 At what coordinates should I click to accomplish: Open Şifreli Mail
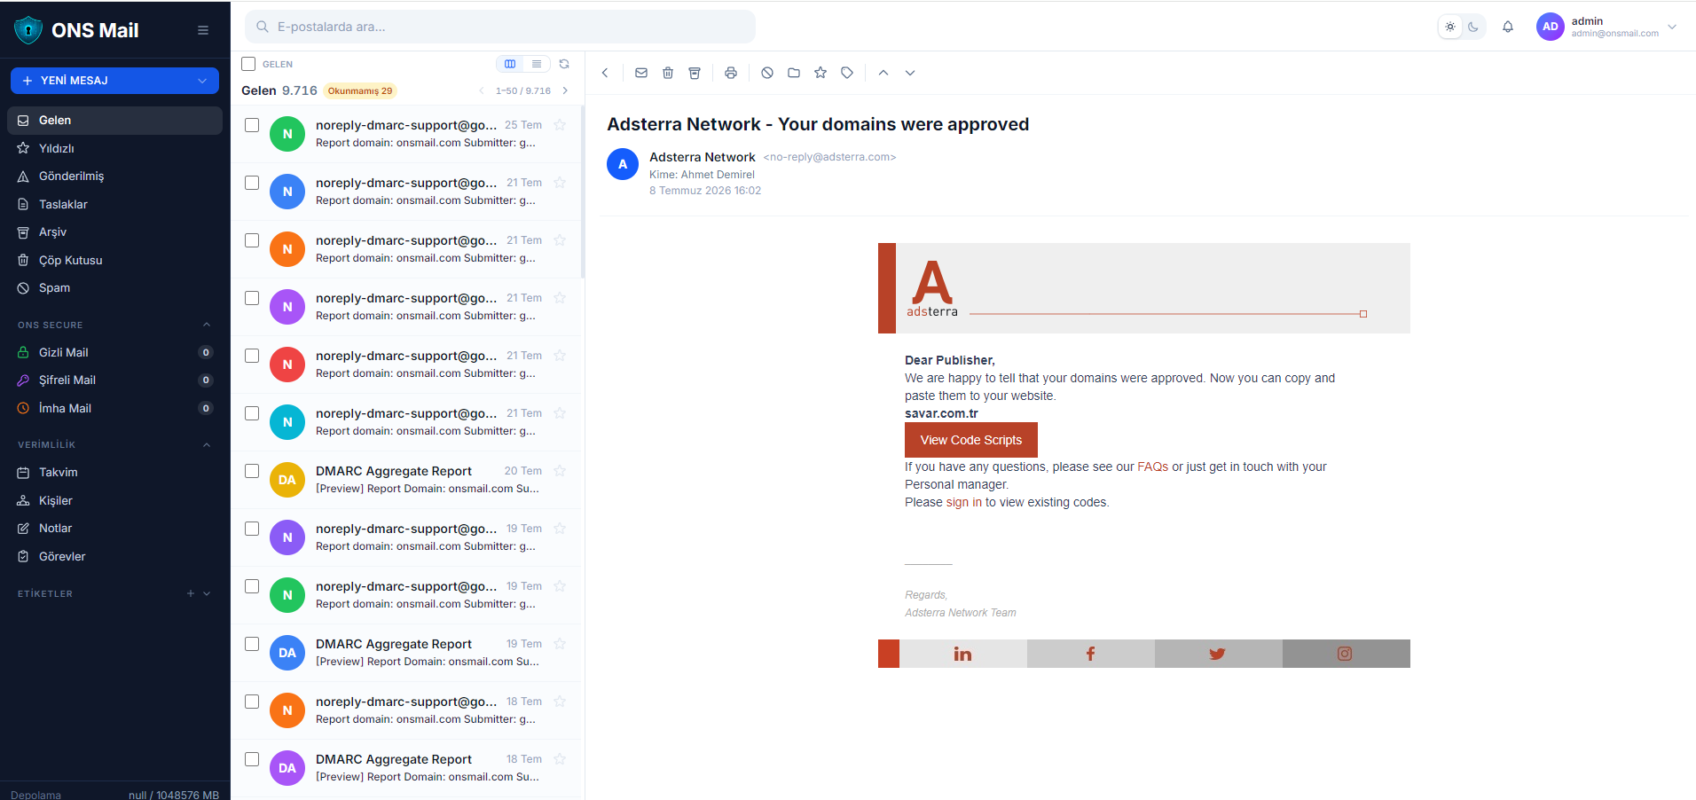click(x=114, y=380)
